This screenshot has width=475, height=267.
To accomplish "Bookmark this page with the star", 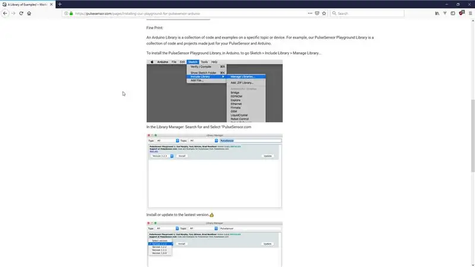I will tap(324, 13).
